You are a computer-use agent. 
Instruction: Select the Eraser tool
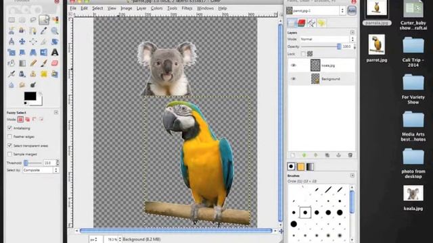(55, 63)
